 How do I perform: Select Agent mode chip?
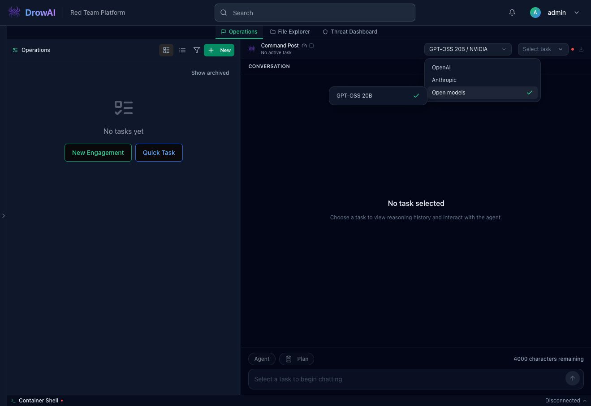click(262, 359)
